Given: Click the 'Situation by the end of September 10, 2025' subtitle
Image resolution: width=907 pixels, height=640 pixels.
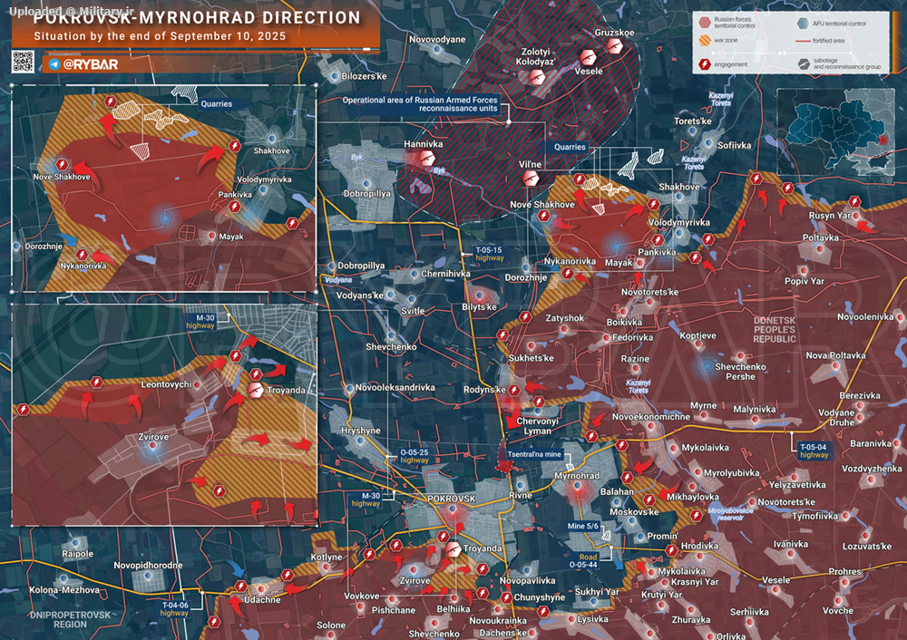Looking at the screenshot, I should click(x=160, y=36).
